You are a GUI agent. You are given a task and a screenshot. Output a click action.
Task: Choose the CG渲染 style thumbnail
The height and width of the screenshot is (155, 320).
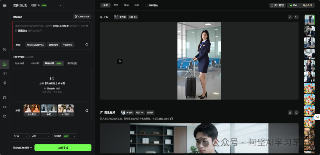pyautogui.click(x=66, y=110)
